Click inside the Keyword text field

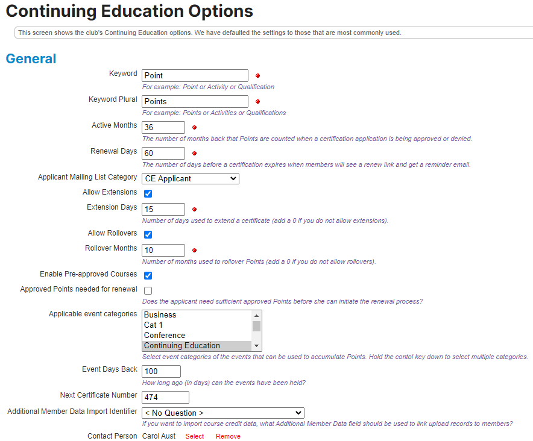[x=194, y=75]
